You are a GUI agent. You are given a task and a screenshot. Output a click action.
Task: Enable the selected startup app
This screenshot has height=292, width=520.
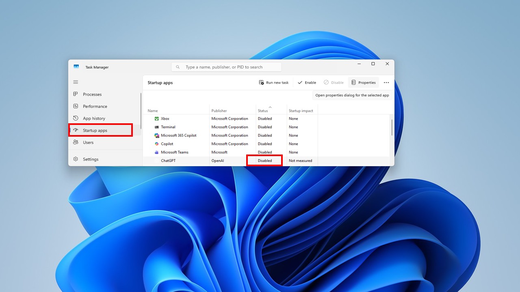pos(307,83)
